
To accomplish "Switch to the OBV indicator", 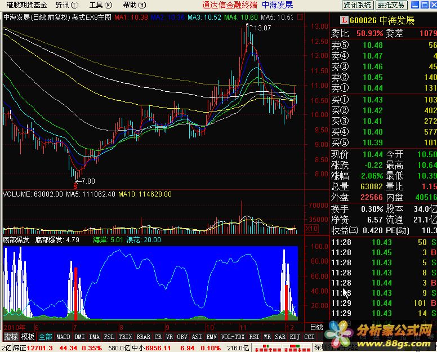I will point(182,337).
